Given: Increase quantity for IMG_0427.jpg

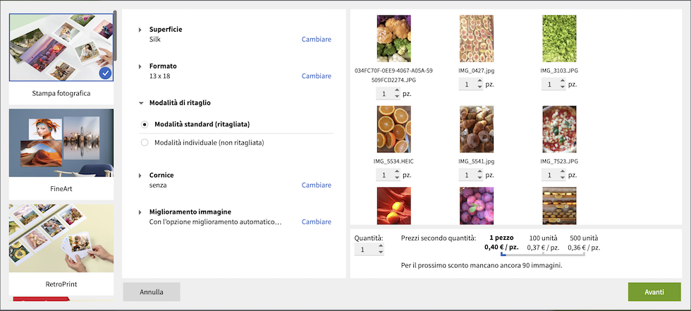Looking at the screenshot, I should click(478, 81).
